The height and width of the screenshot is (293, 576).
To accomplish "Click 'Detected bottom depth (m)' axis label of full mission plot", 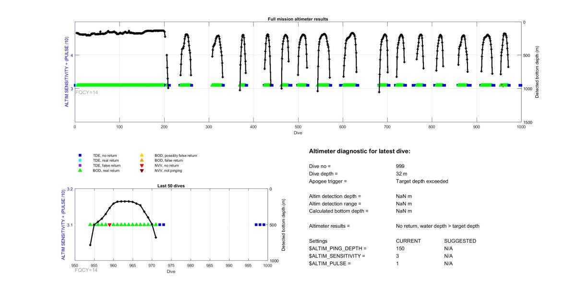I will click(x=537, y=72).
